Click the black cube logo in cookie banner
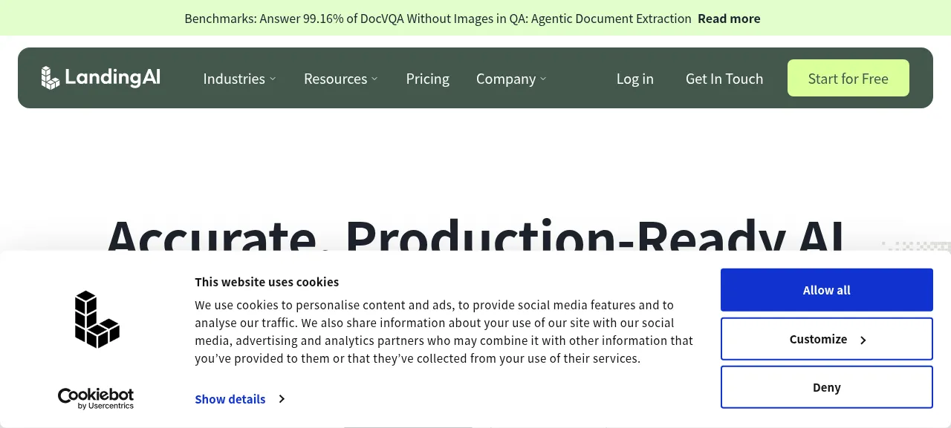Viewport: 951px width, 428px height. 97,319
